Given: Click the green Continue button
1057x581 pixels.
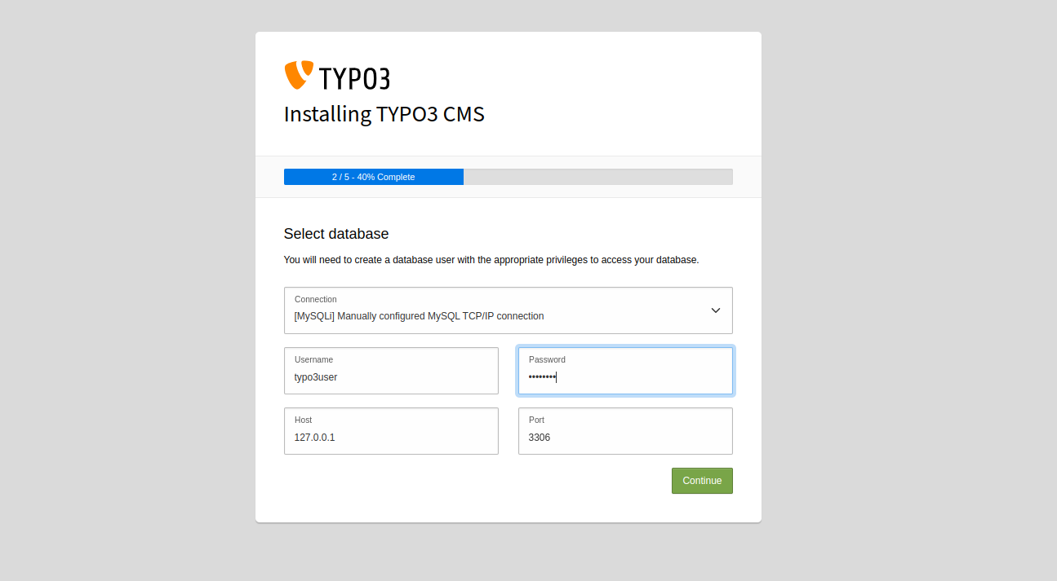Looking at the screenshot, I should click(702, 481).
